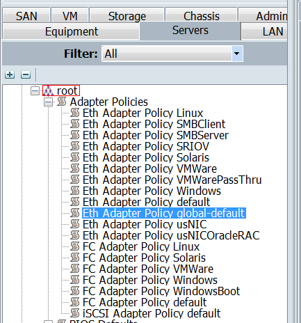Select Eth Adapter Policy Solaris
Image resolution: width=301 pixels, height=323 pixels.
coord(146,157)
